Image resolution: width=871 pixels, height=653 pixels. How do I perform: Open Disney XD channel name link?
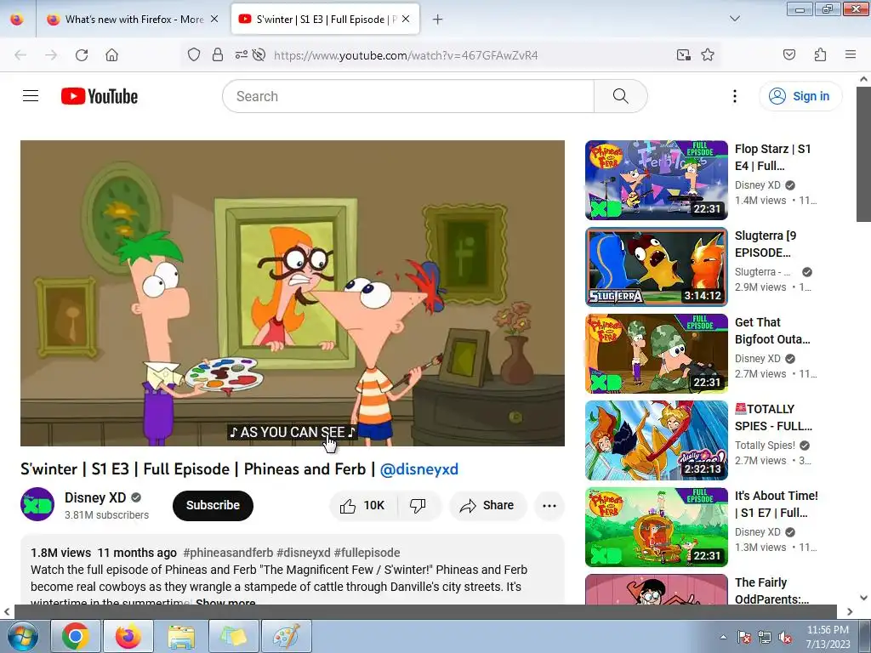coord(95,497)
